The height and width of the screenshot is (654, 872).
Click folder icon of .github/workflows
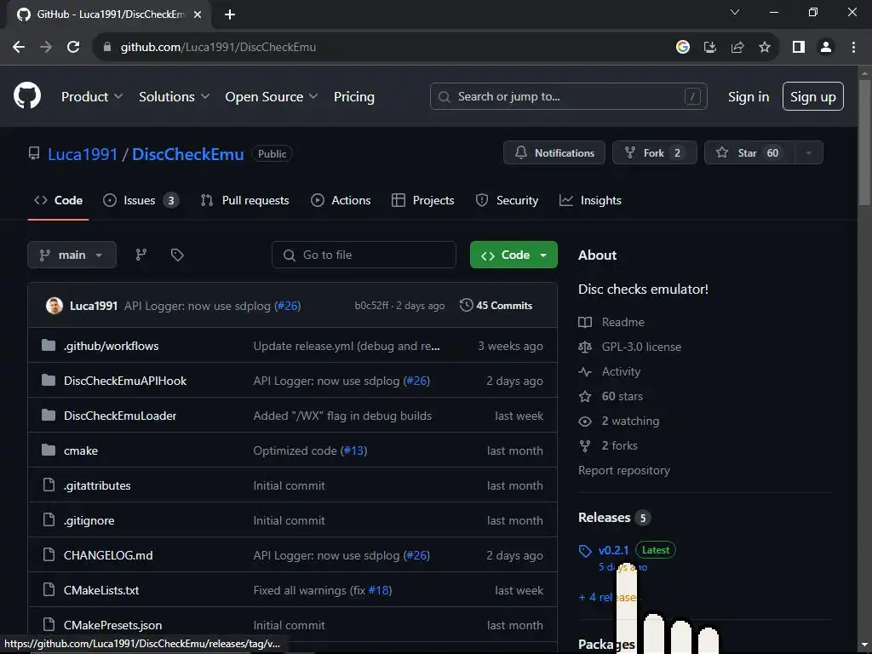point(49,346)
